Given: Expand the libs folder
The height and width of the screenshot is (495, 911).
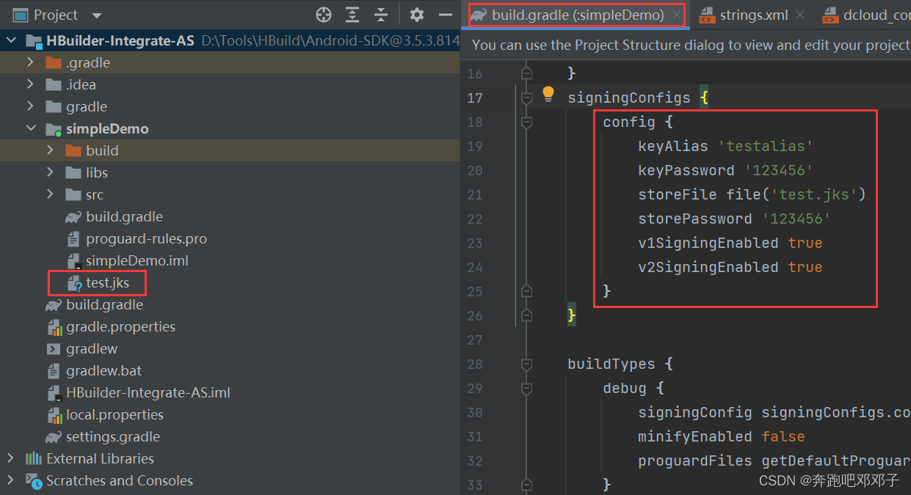Looking at the screenshot, I should tap(50, 172).
